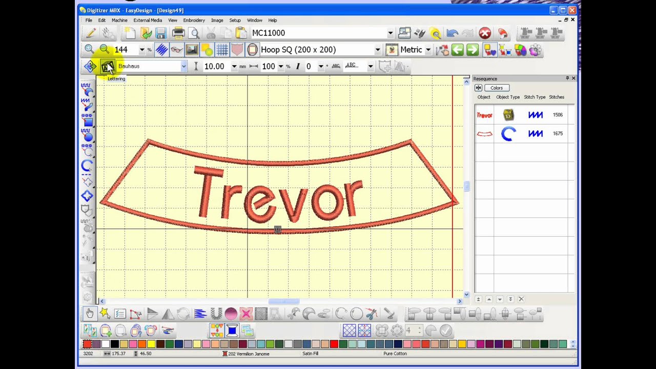This screenshot has height=369, width=656.
Task: Select the blue rectangle digitizing tool
Action: click(x=87, y=121)
